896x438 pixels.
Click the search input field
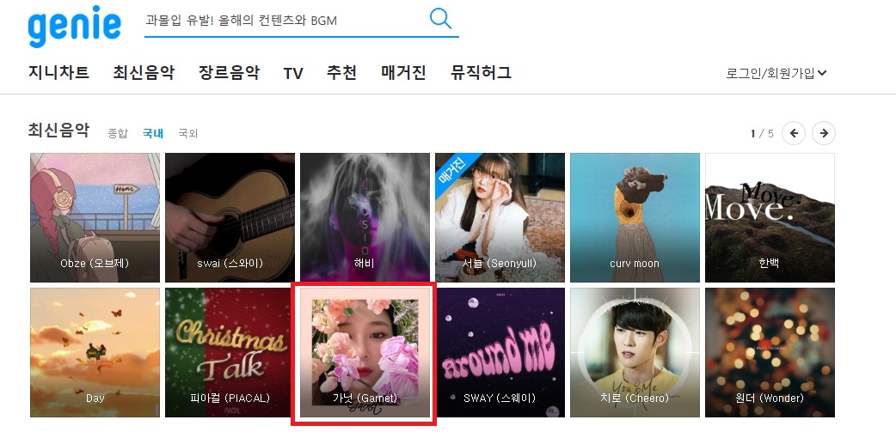285,21
